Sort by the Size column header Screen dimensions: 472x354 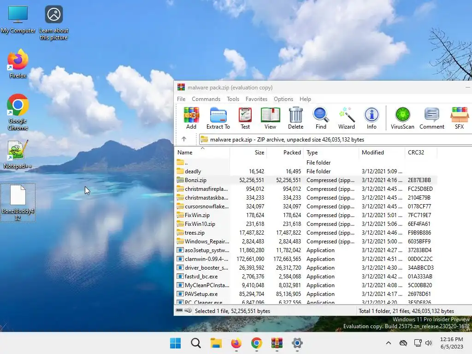[248, 152]
